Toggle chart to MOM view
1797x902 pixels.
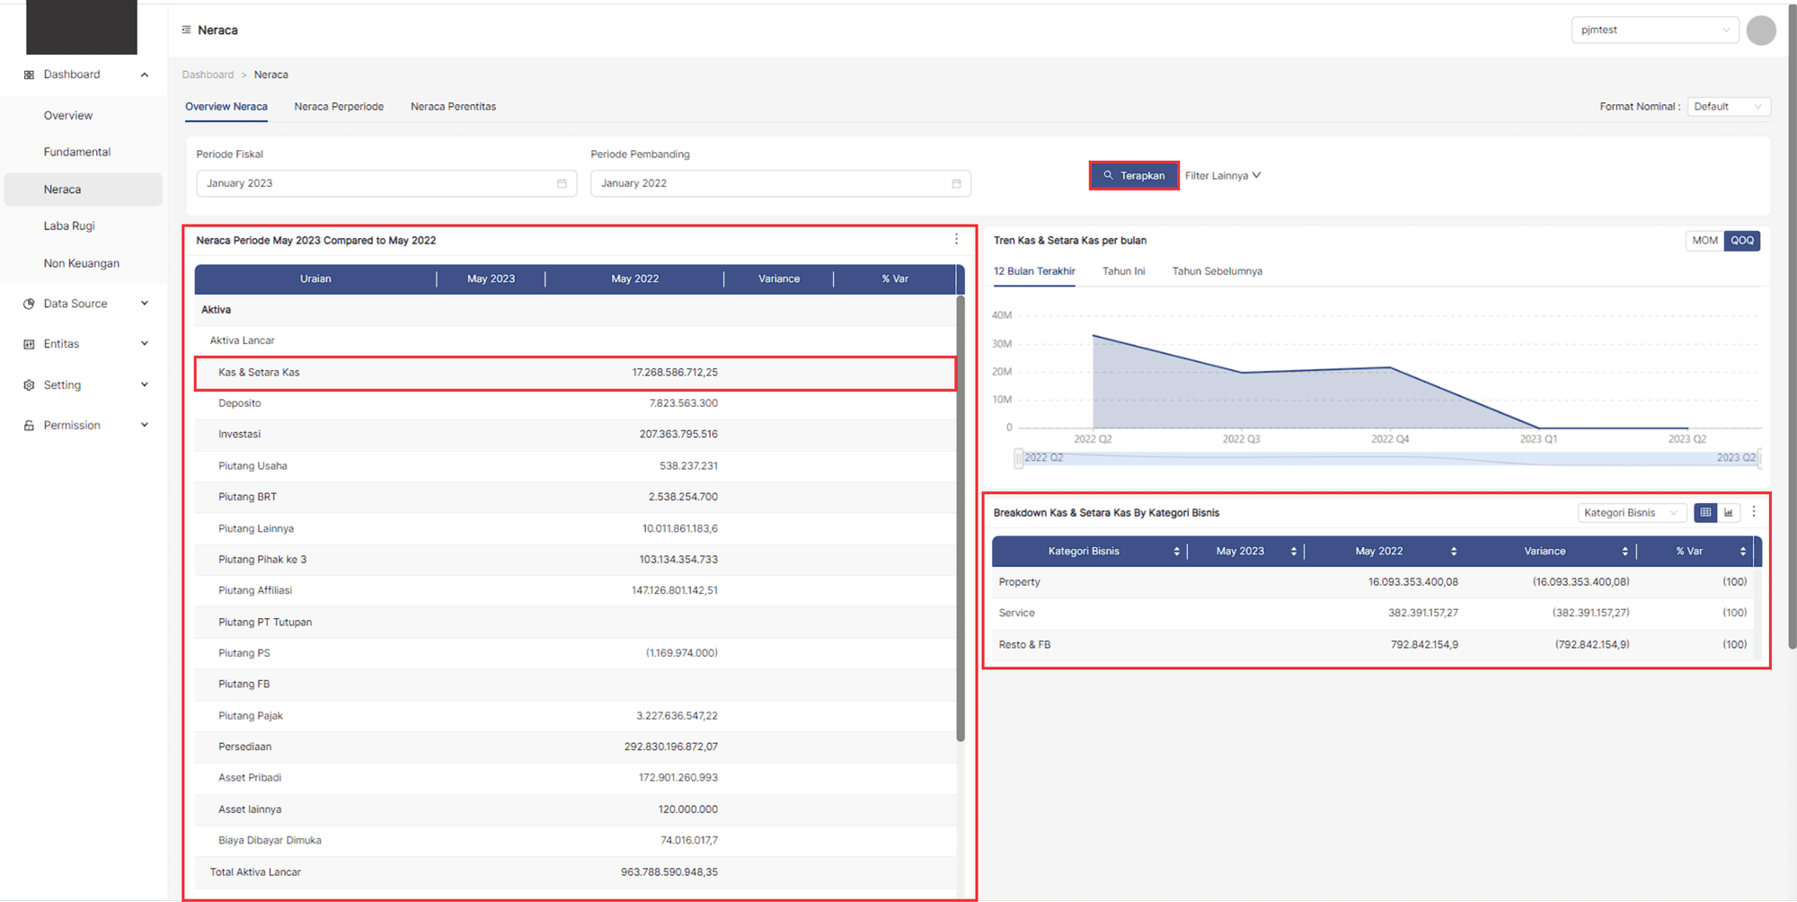[1704, 240]
